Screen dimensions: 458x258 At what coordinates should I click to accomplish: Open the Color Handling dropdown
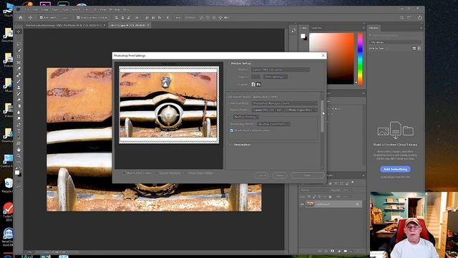[x=285, y=103]
